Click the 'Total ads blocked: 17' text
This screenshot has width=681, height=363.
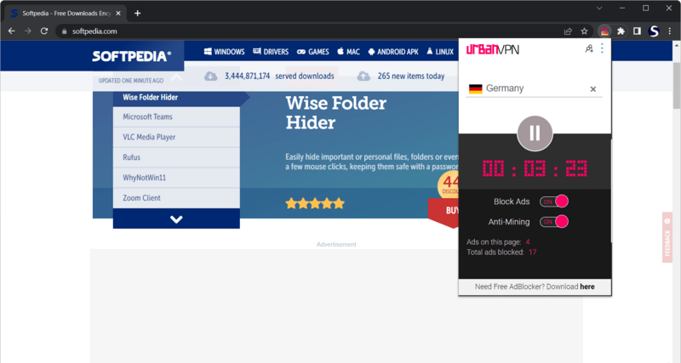coord(501,252)
